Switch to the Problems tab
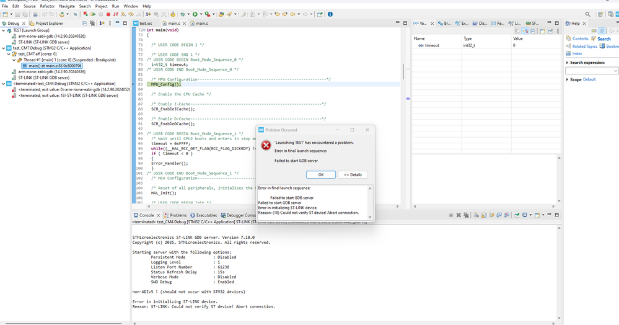Image resolution: width=619 pixels, height=325 pixels. pos(175,215)
